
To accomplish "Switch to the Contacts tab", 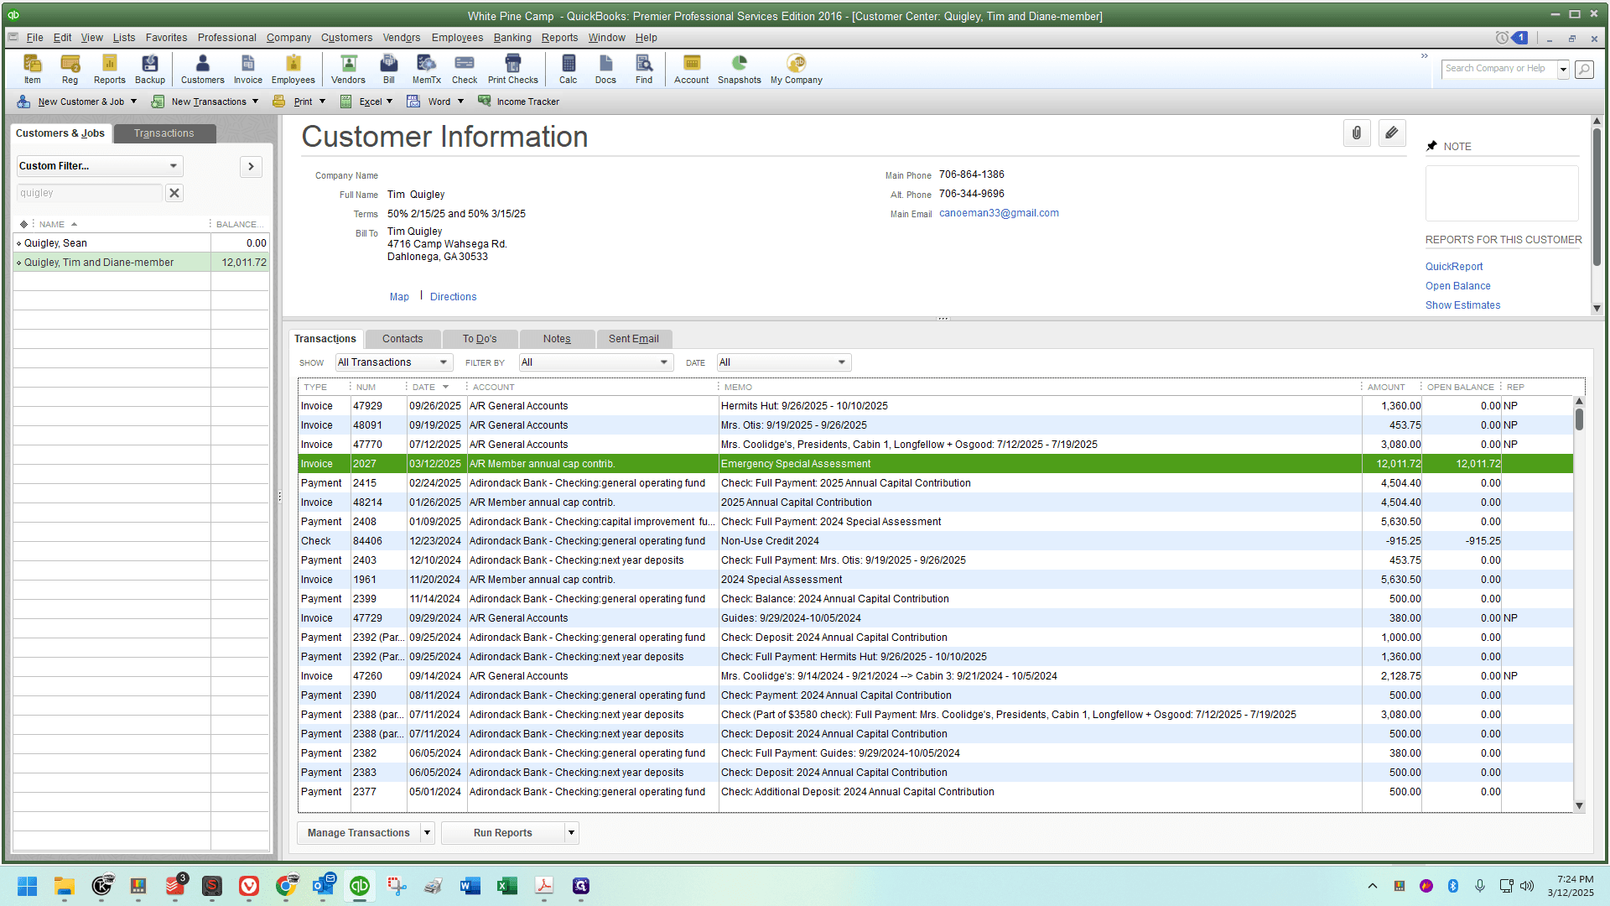I will tap(402, 339).
